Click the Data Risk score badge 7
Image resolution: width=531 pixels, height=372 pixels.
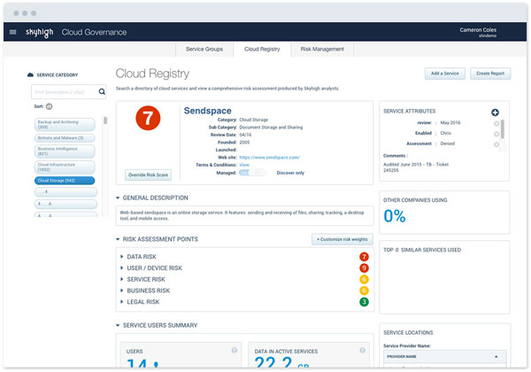point(364,257)
